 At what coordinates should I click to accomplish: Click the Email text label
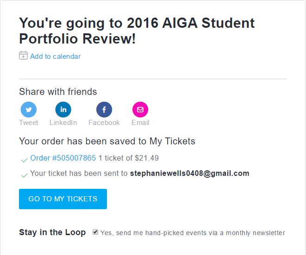[x=140, y=123]
